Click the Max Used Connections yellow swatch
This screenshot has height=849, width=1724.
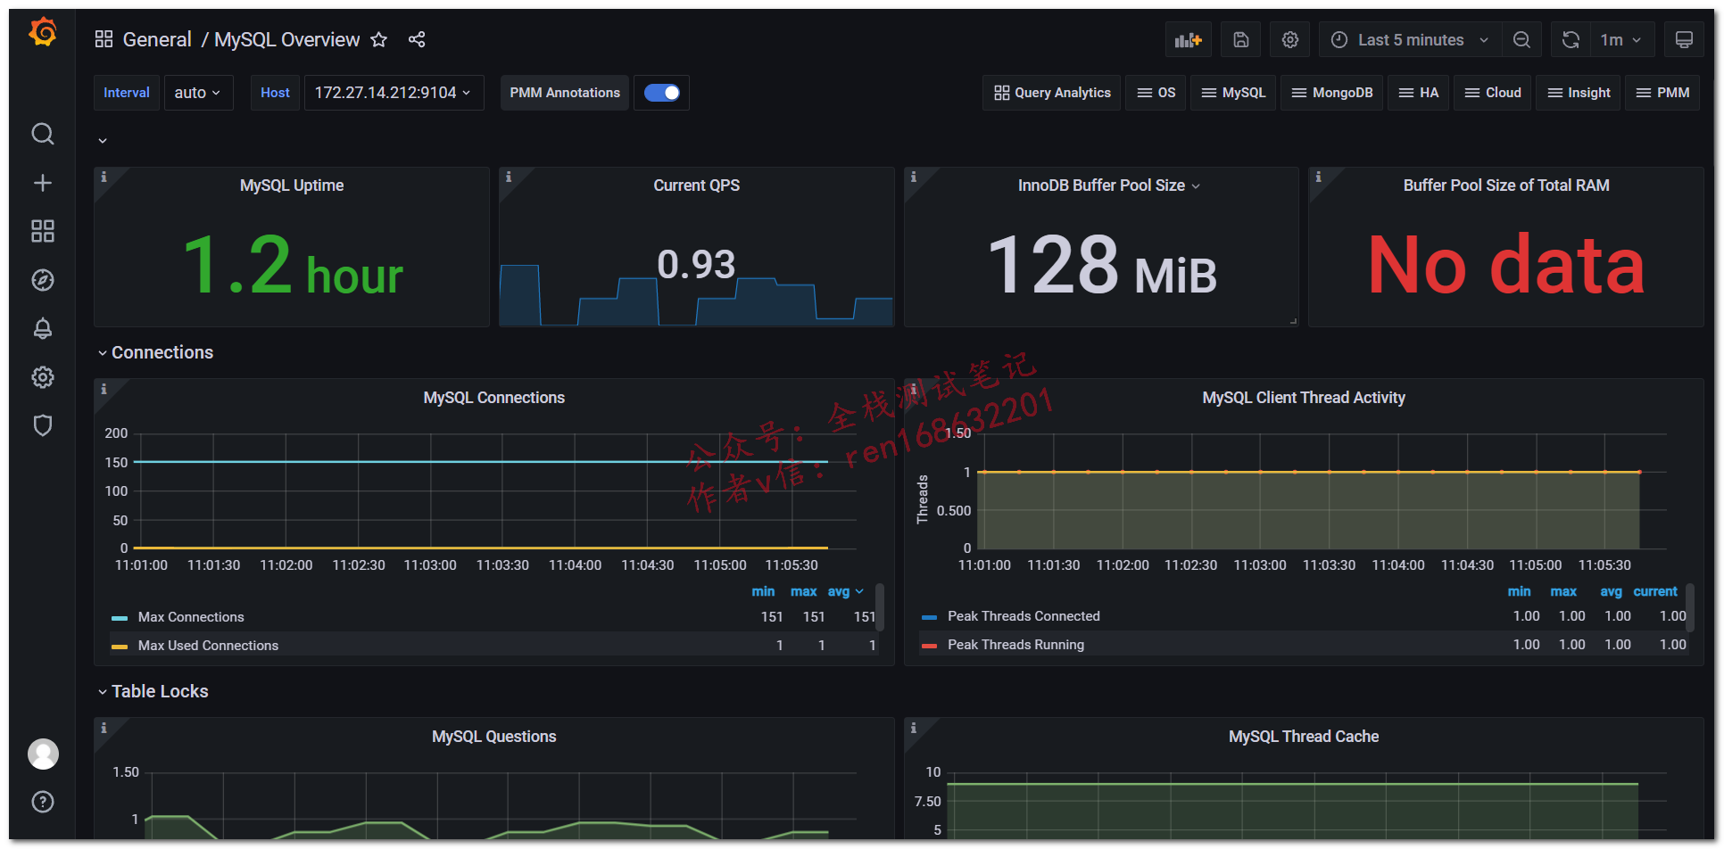pyautogui.click(x=120, y=647)
